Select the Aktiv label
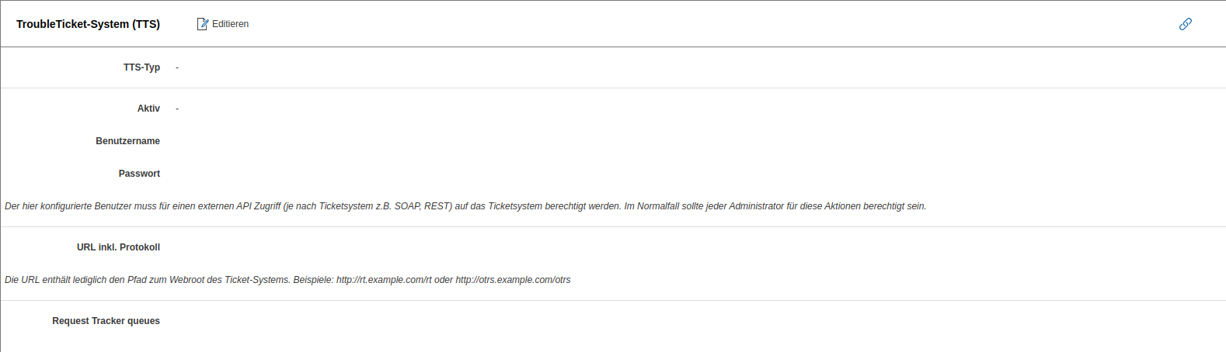Image resolution: width=1226 pixels, height=352 pixels. [148, 109]
